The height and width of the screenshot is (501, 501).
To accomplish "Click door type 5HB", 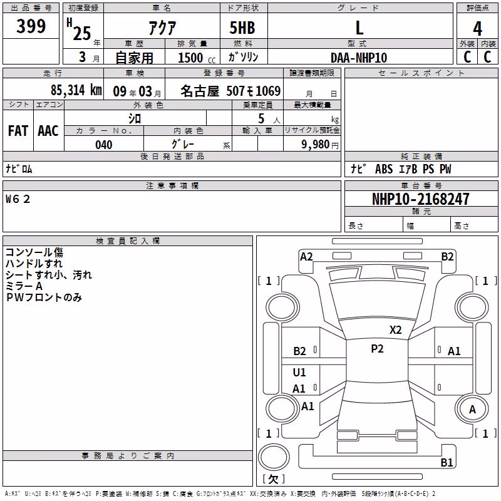I will [x=242, y=28].
